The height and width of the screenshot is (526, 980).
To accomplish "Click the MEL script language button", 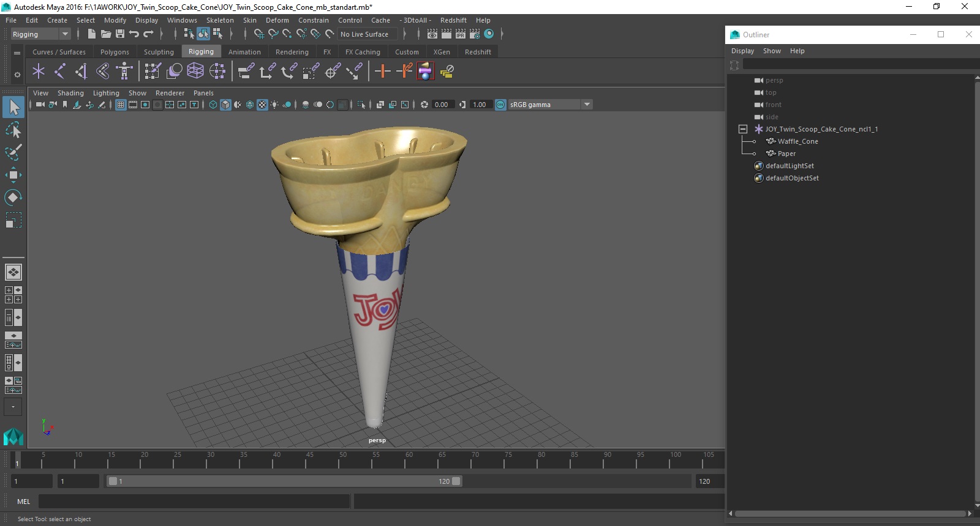I will coord(23,502).
